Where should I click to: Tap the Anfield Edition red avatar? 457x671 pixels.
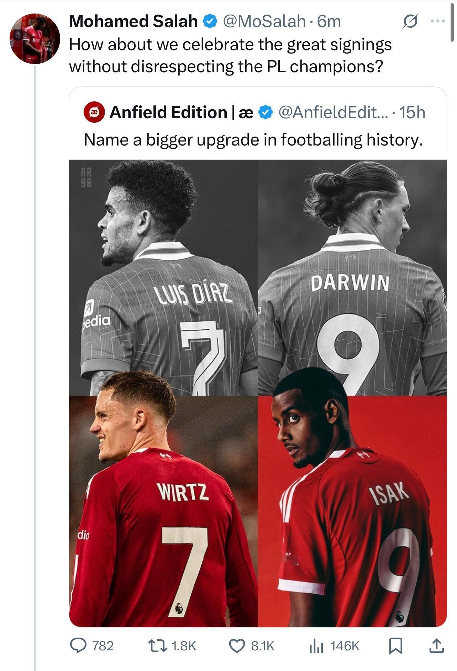(x=94, y=112)
